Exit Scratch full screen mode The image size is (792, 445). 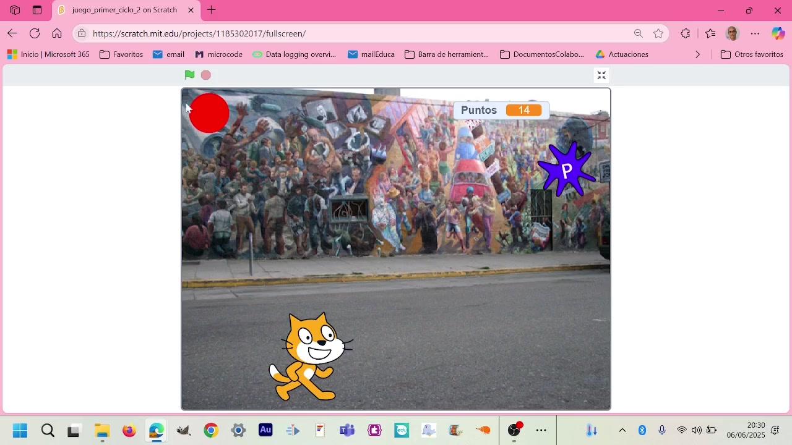[x=601, y=75]
